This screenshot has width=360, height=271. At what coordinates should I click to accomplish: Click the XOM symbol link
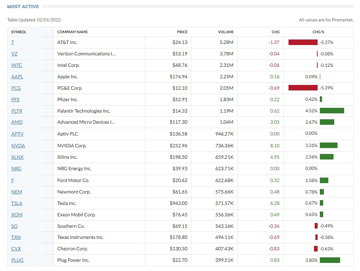pos(17,215)
